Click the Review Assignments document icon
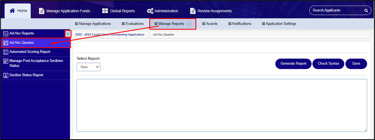The height and width of the screenshot is (140, 375). point(193,11)
